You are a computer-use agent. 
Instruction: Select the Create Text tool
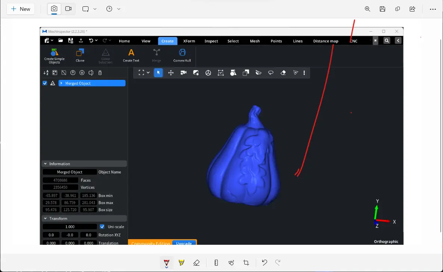(131, 56)
